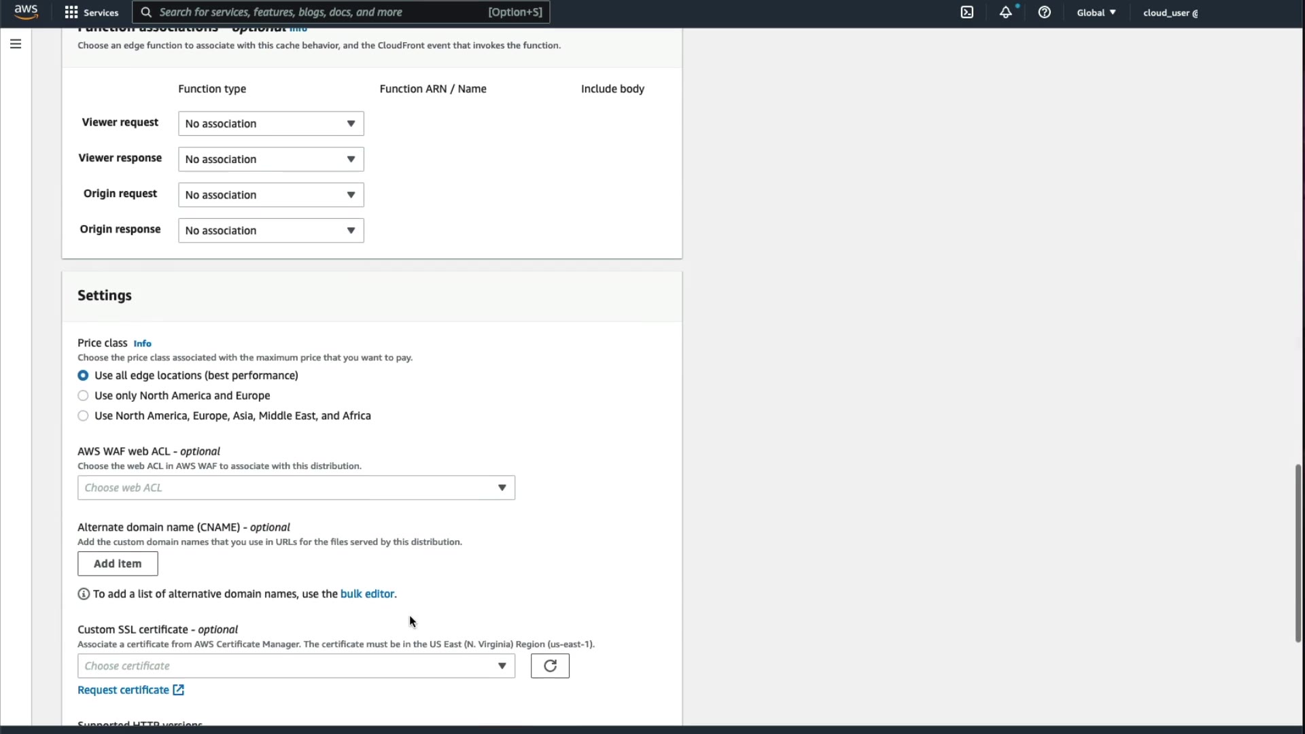The height and width of the screenshot is (734, 1305).
Task: Focus the AWS services search field
Action: click(319, 12)
